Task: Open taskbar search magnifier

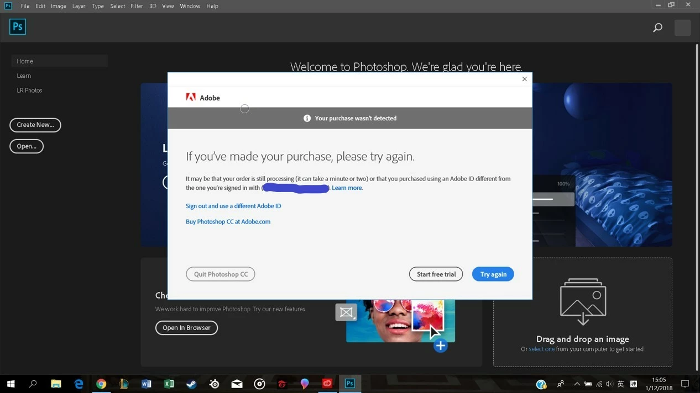Action: point(33,384)
